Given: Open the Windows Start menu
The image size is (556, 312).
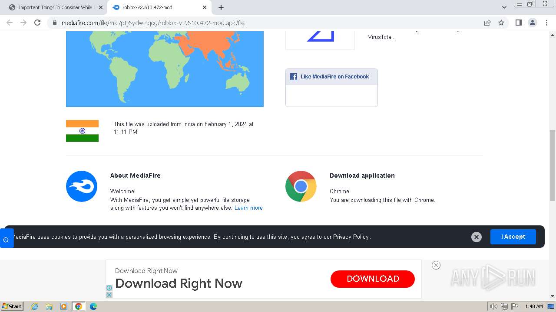Looking at the screenshot, I should (x=12, y=306).
